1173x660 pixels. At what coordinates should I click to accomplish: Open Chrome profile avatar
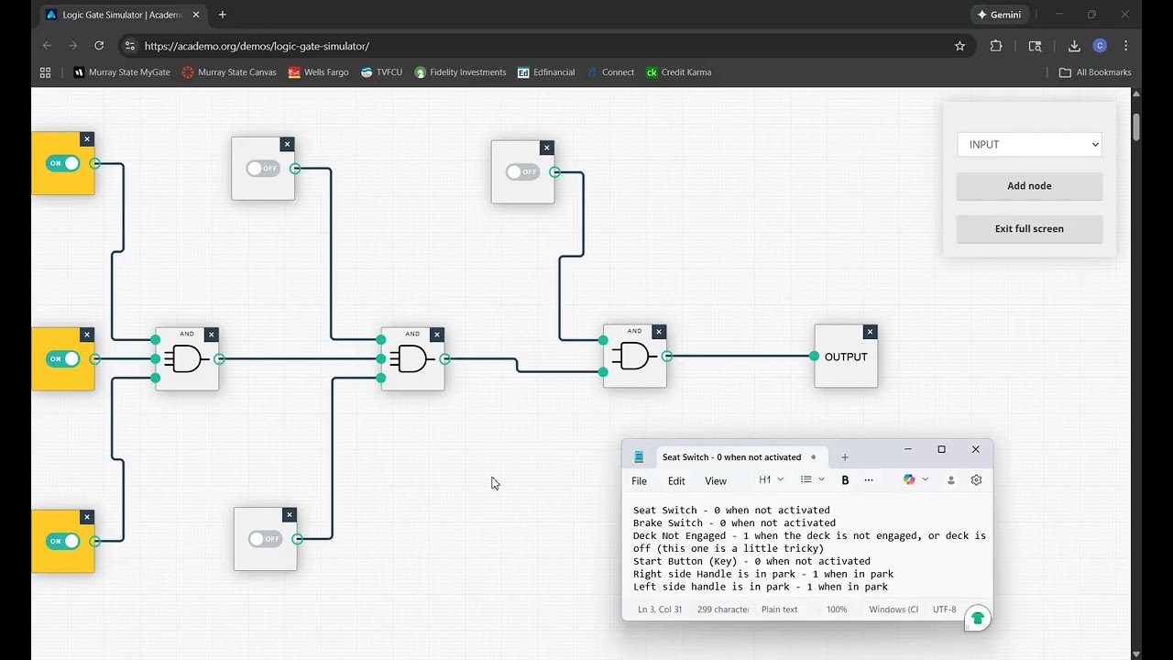pos(1100,46)
